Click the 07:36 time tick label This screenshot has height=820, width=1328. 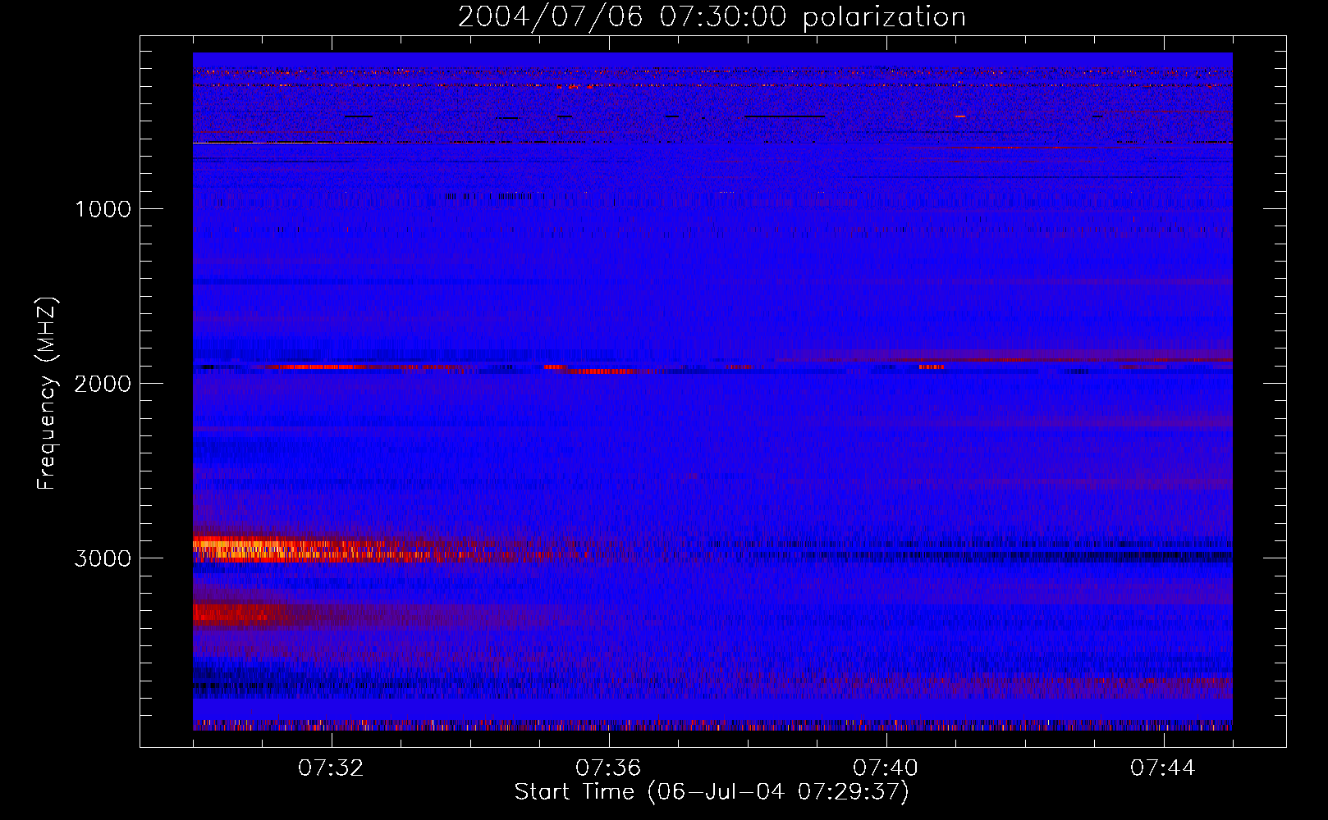pyautogui.click(x=608, y=768)
